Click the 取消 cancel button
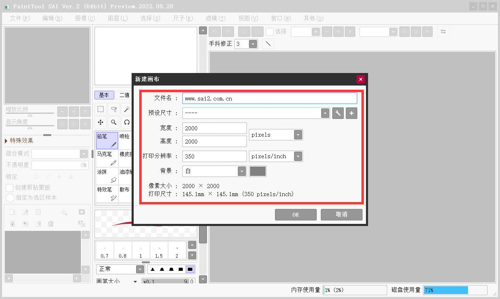Image resolution: width=500 pixels, height=299 pixels. coord(342,215)
